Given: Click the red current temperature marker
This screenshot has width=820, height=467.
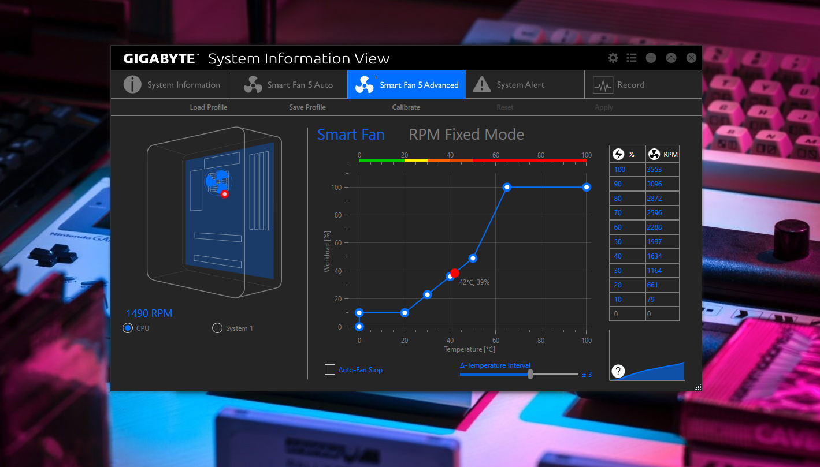Looking at the screenshot, I should coord(455,272).
